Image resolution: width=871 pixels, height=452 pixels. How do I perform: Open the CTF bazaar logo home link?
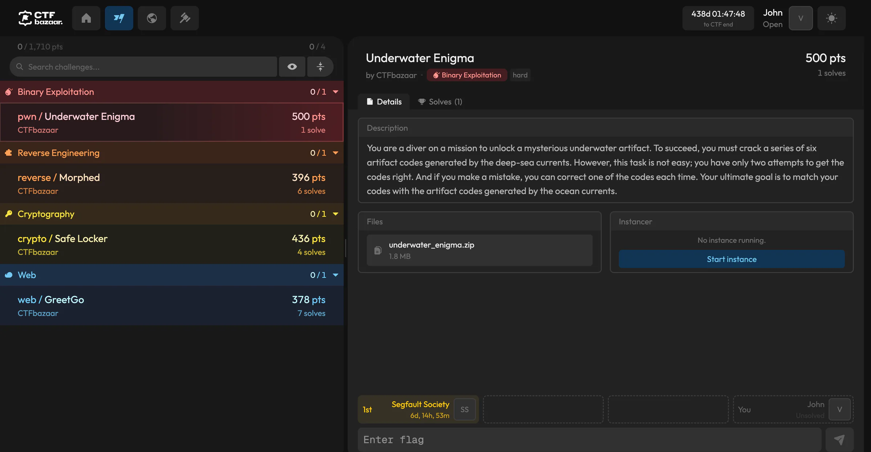(40, 18)
